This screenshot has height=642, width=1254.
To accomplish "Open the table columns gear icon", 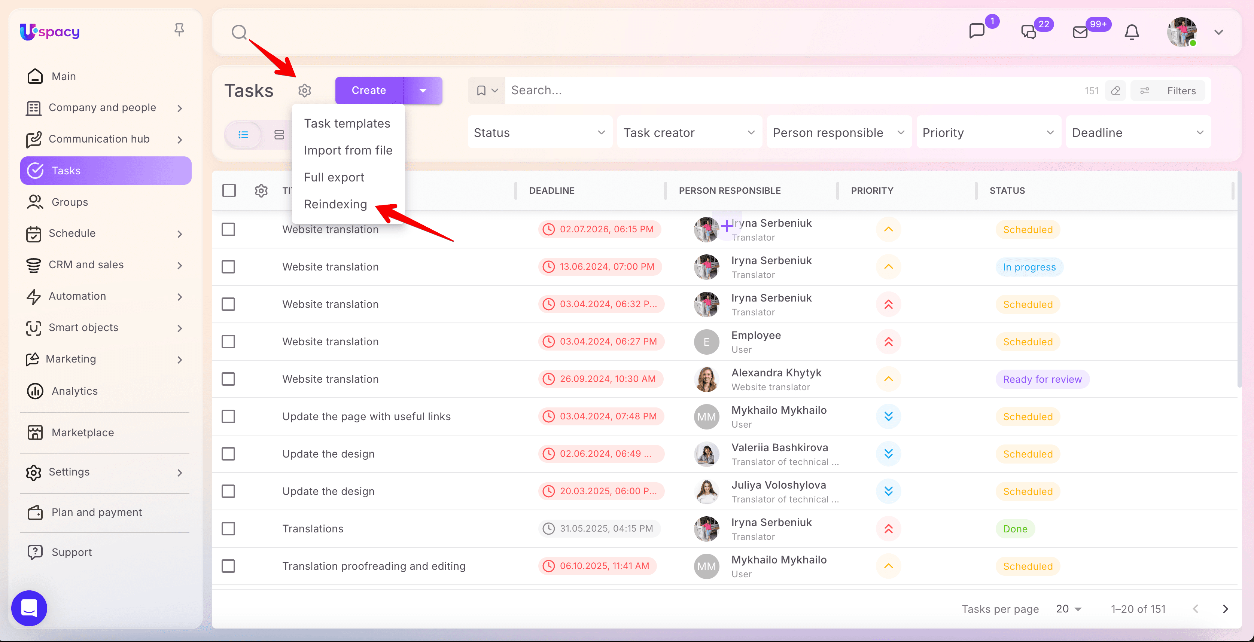I will click(x=261, y=191).
